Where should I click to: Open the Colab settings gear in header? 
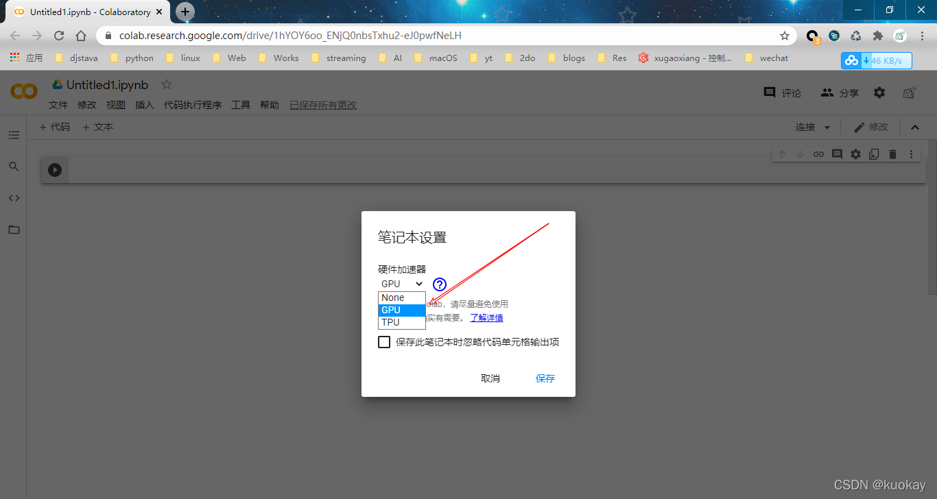click(x=879, y=93)
